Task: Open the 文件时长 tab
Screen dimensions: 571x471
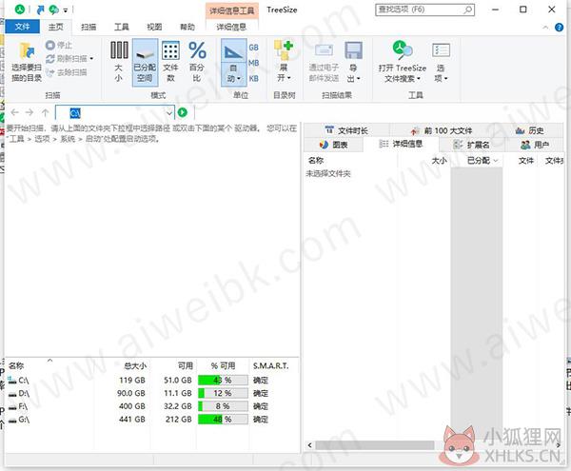Action: coord(346,130)
